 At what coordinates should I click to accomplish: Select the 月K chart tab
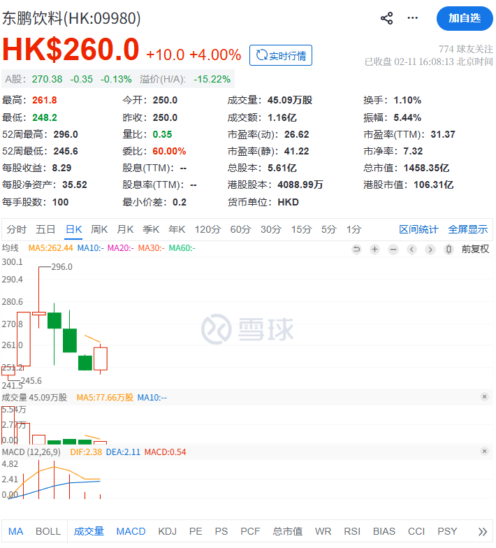(x=125, y=229)
